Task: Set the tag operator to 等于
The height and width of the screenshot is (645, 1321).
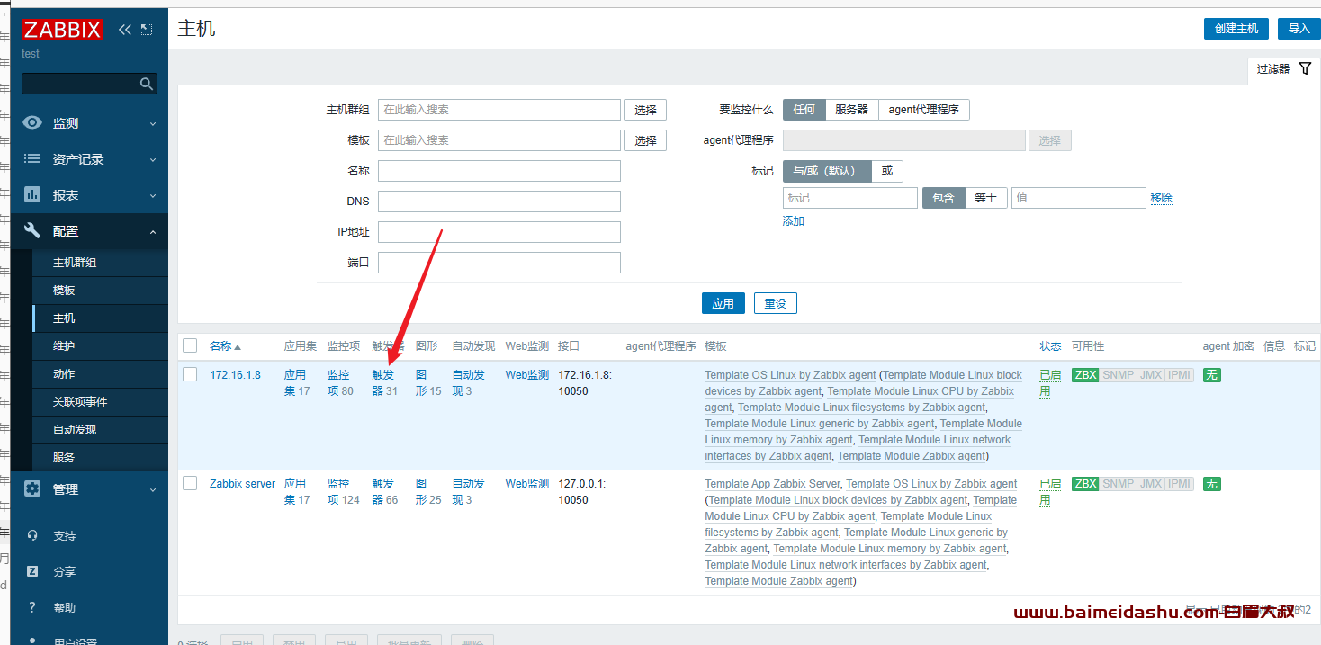Action: pos(986,198)
